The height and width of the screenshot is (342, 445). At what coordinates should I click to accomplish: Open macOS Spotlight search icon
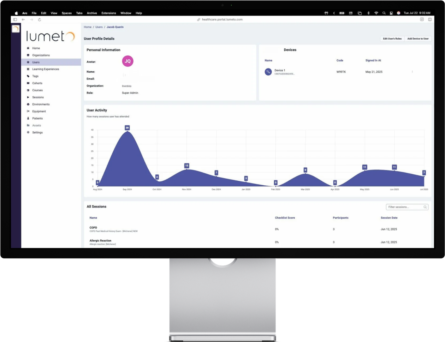click(x=384, y=13)
